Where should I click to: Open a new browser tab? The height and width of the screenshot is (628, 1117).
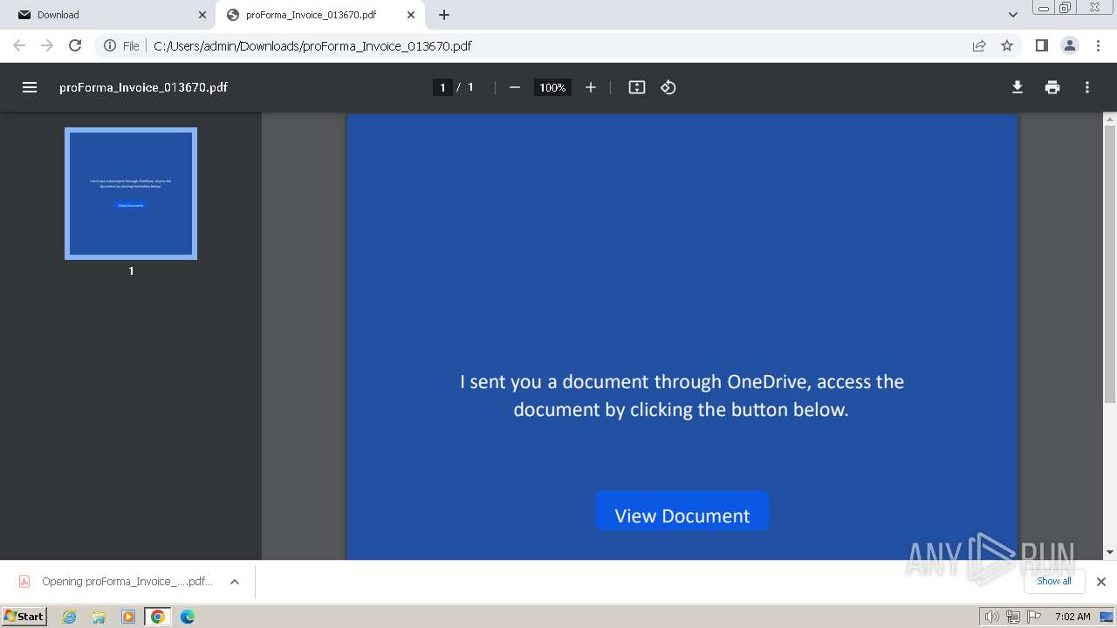(444, 15)
